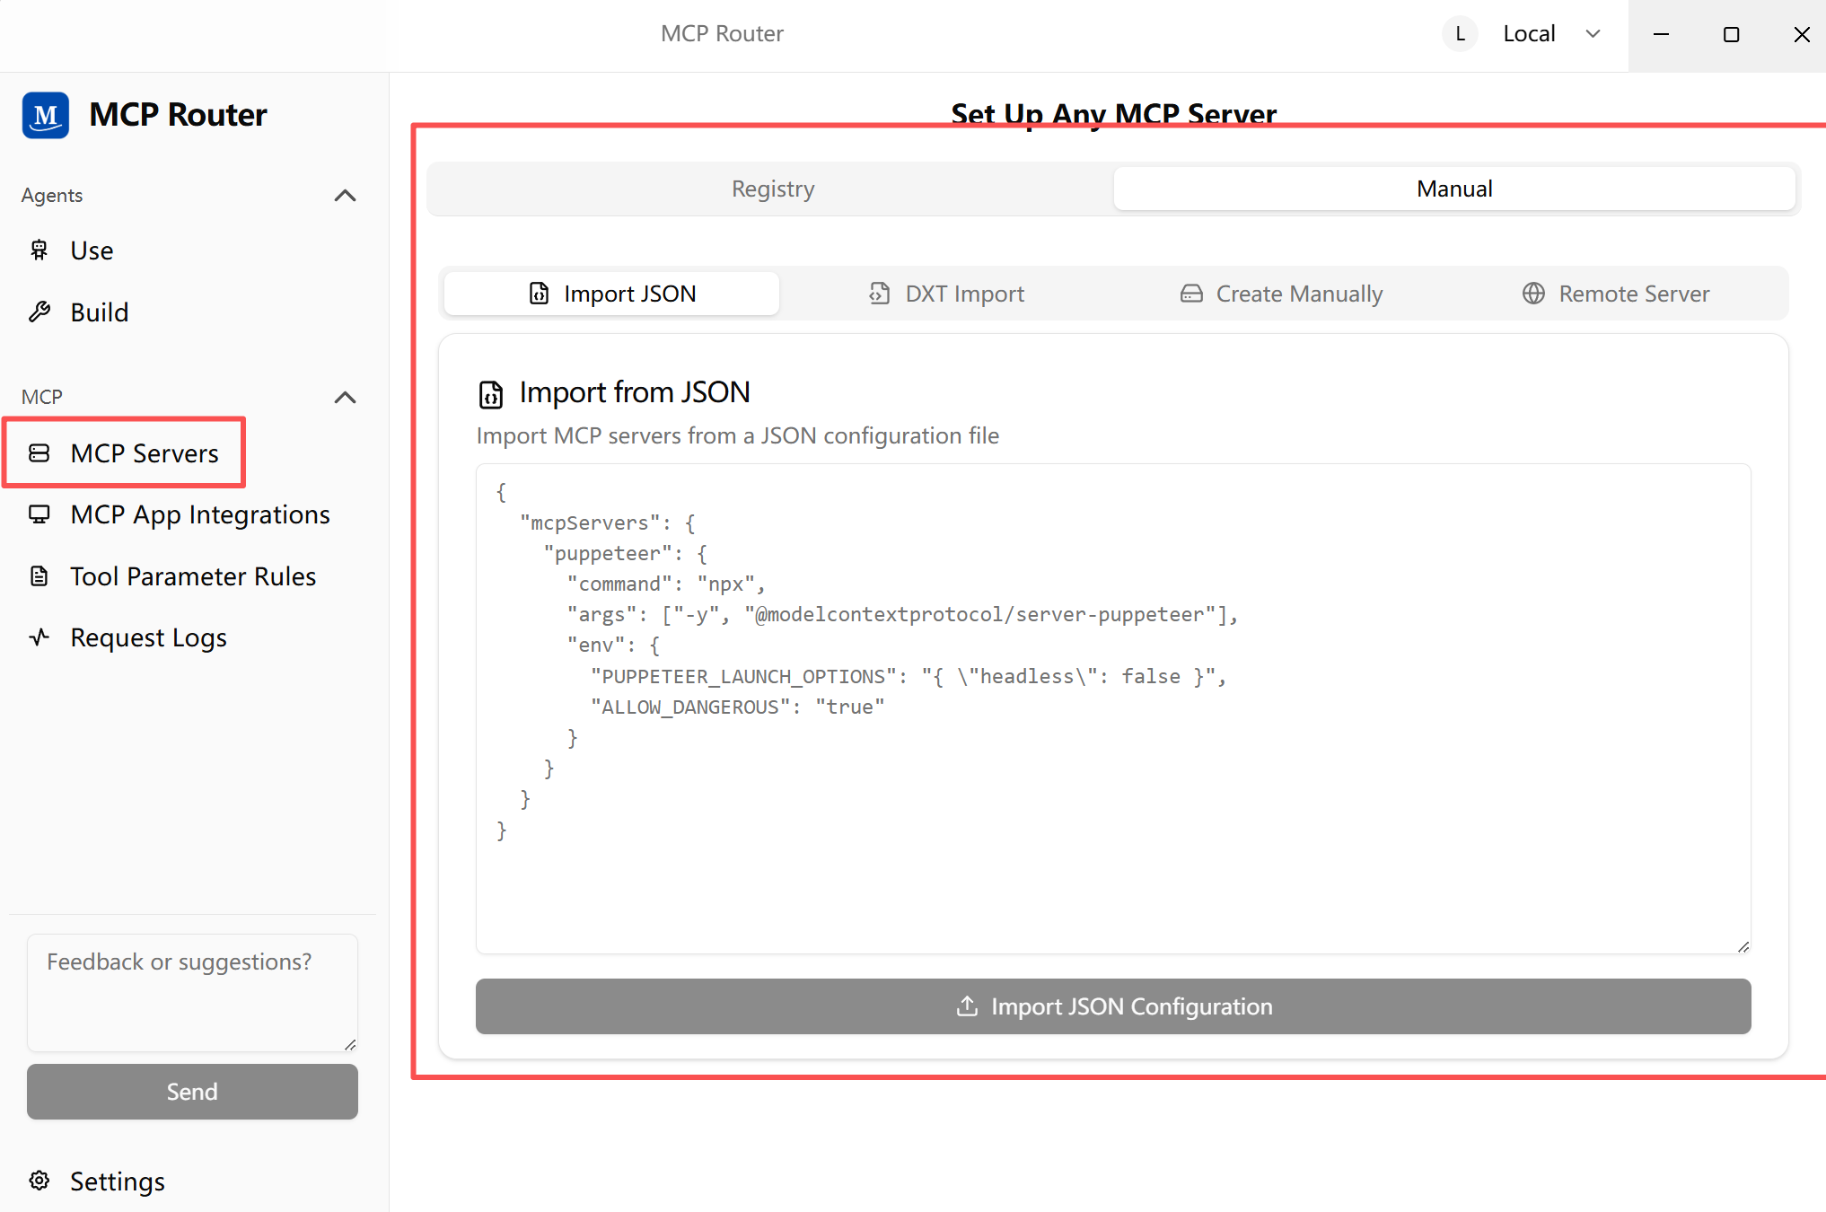The width and height of the screenshot is (1826, 1212).
Task: Close the MCP Router window
Action: point(1801,34)
